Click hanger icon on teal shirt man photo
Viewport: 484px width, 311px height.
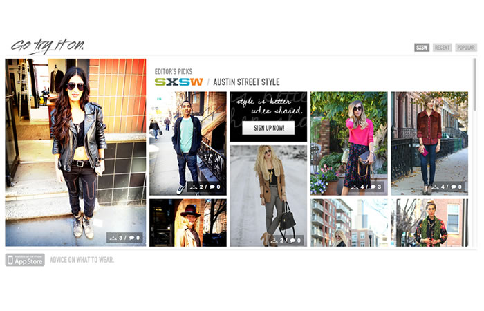pos(194,187)
